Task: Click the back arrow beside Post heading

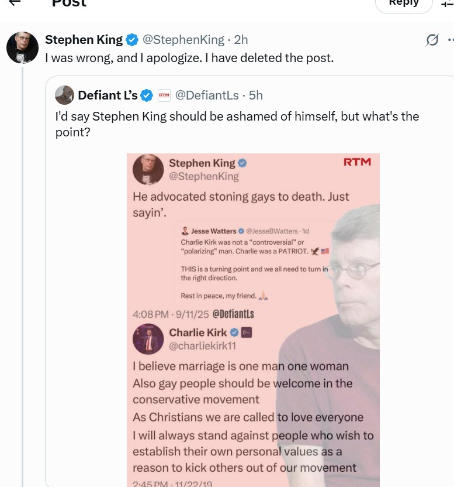Action: 15,2
